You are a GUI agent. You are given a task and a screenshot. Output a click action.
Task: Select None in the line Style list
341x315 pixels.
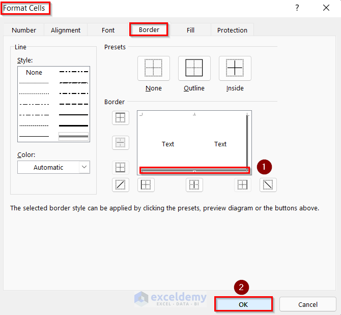pyautogui.click(x=34, y=72)
